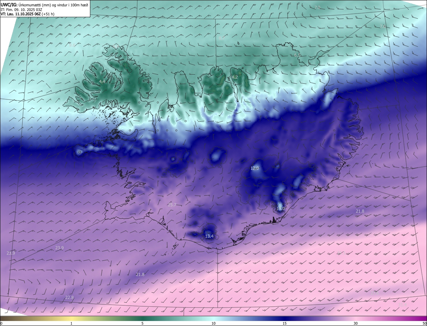Click the title 'UWC/IG: Úrkomumætti (mm) og vindur í 100m hæð'
Screen dimensions: 427x326
44,4
